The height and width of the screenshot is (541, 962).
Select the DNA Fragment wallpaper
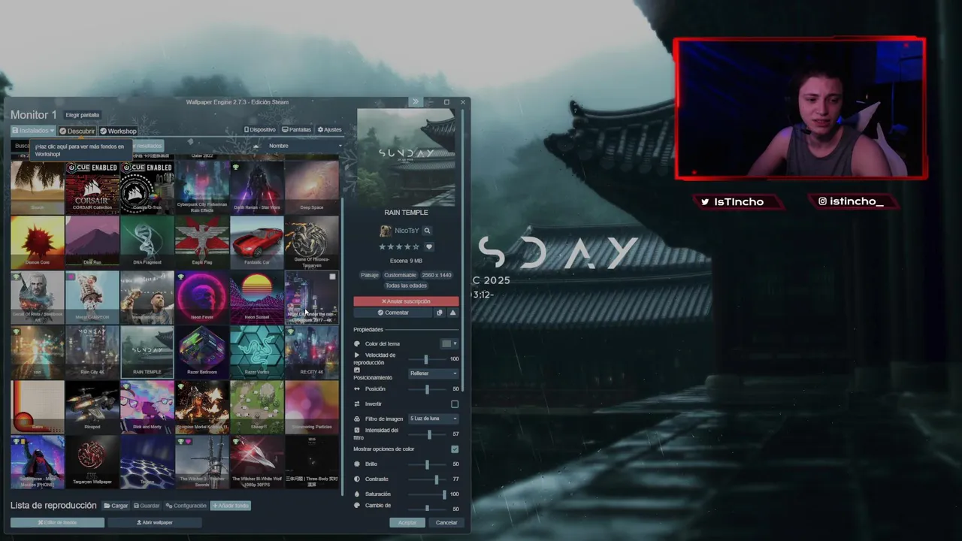(147, 243)
